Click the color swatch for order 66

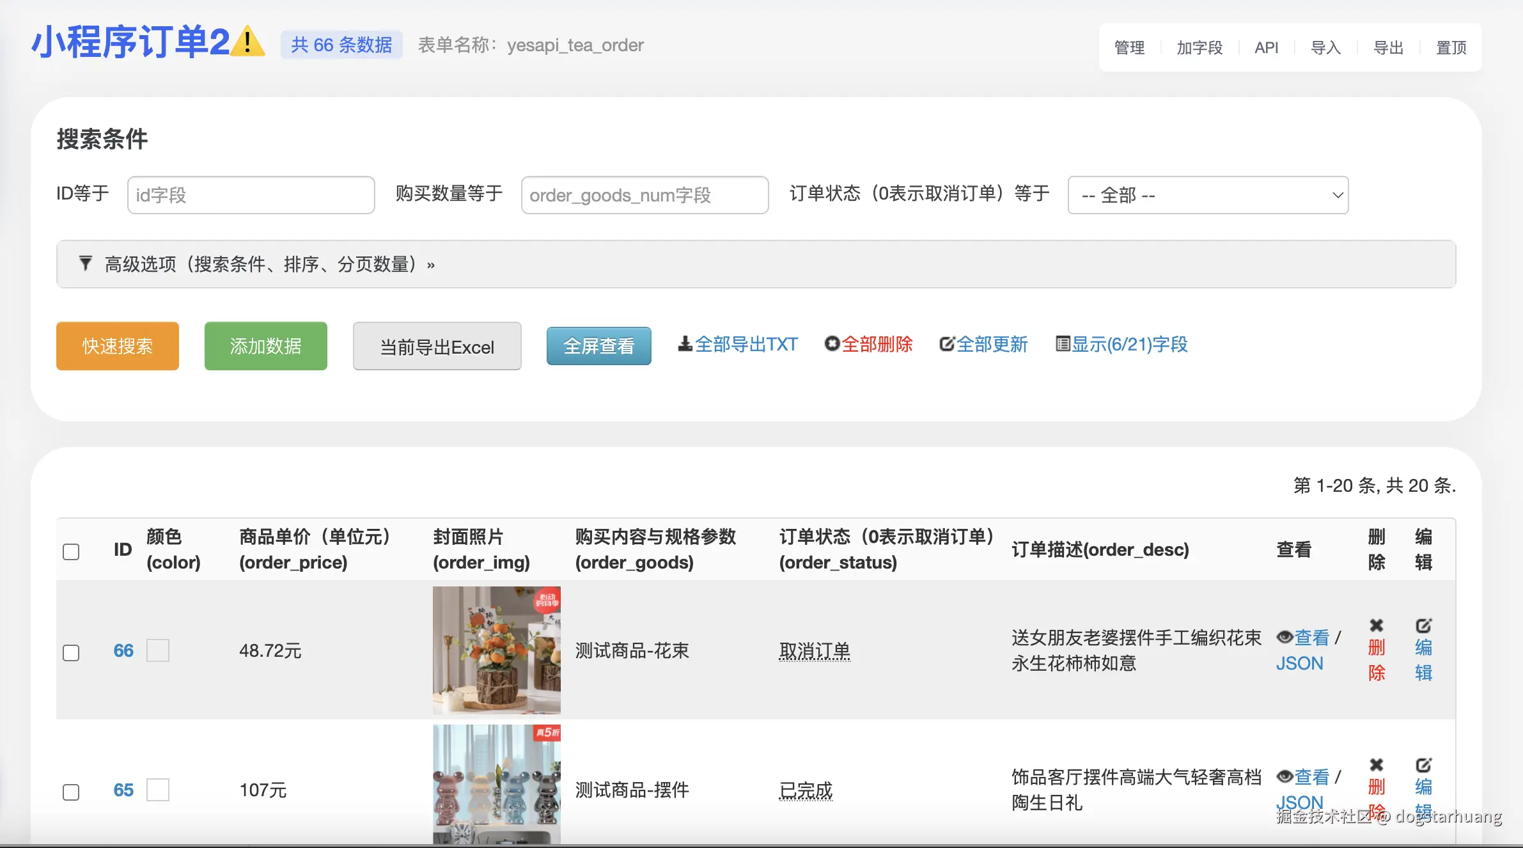158,650
